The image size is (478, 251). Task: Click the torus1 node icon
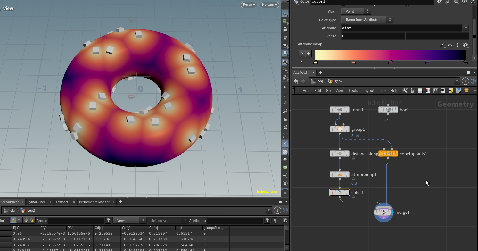click(x=340, y=110)
